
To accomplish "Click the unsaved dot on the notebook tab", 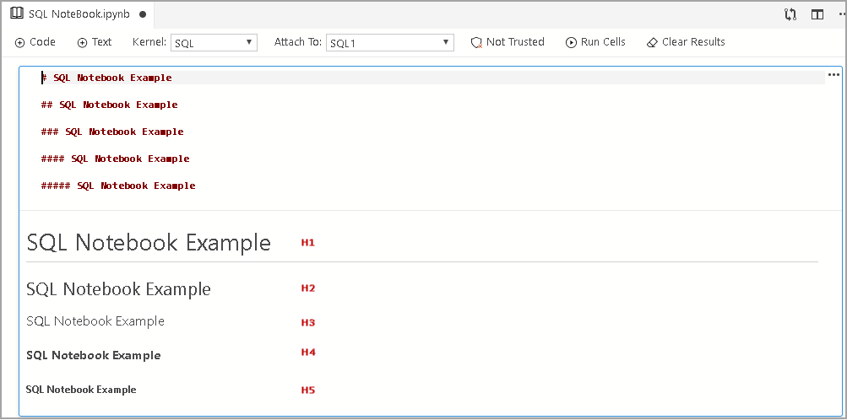I will pyautogui.click(x=142, y=14).
